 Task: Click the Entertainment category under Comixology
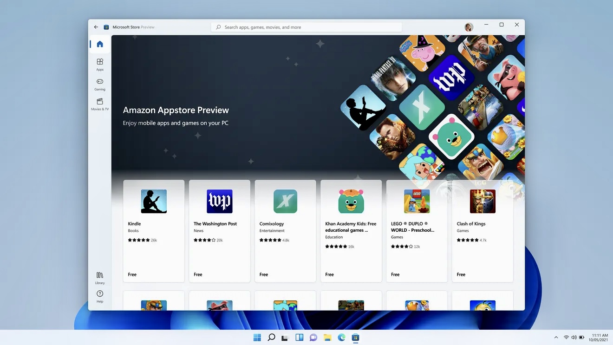272,231
